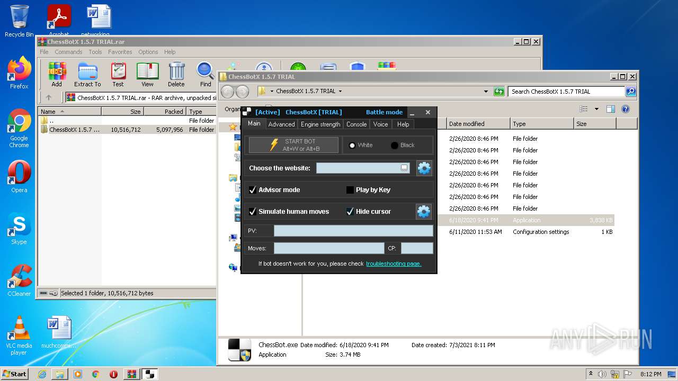Select the Black radio button
Image resolution: width=678 pixels, height=381 pixels.
pyautogui.click(x=395, y=145)
